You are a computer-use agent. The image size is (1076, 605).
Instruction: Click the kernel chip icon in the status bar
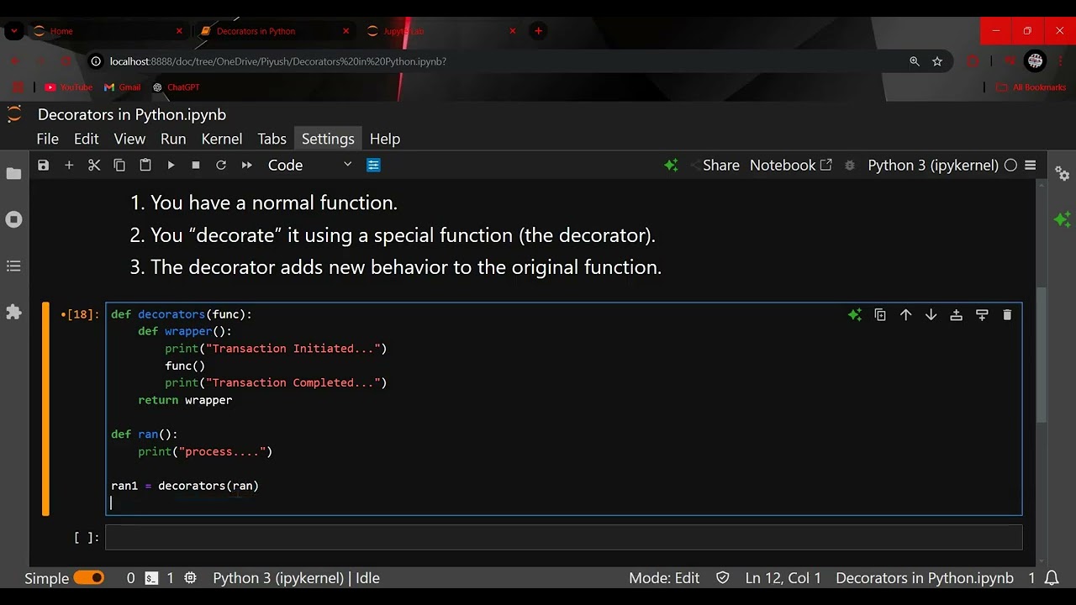[x=191, y=578]
